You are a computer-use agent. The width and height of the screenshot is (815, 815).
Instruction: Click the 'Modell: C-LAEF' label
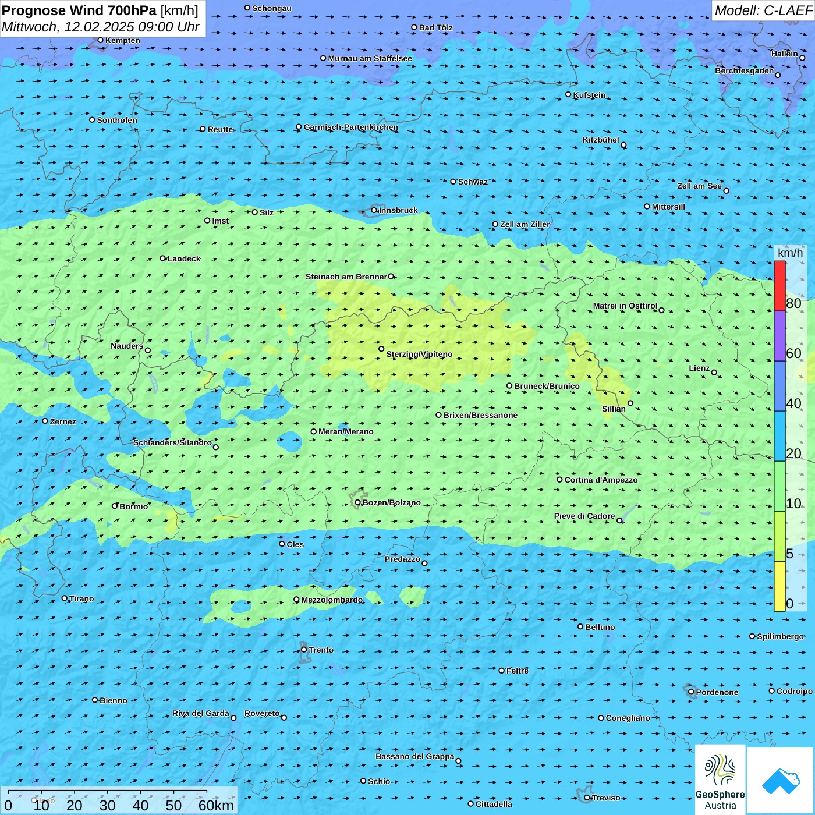tap(763, 10)
